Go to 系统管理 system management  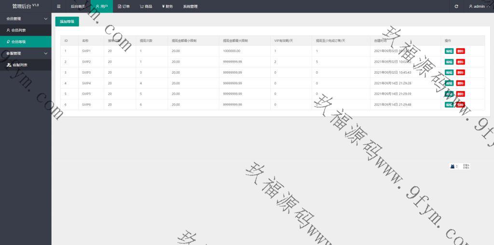point(190,6)
